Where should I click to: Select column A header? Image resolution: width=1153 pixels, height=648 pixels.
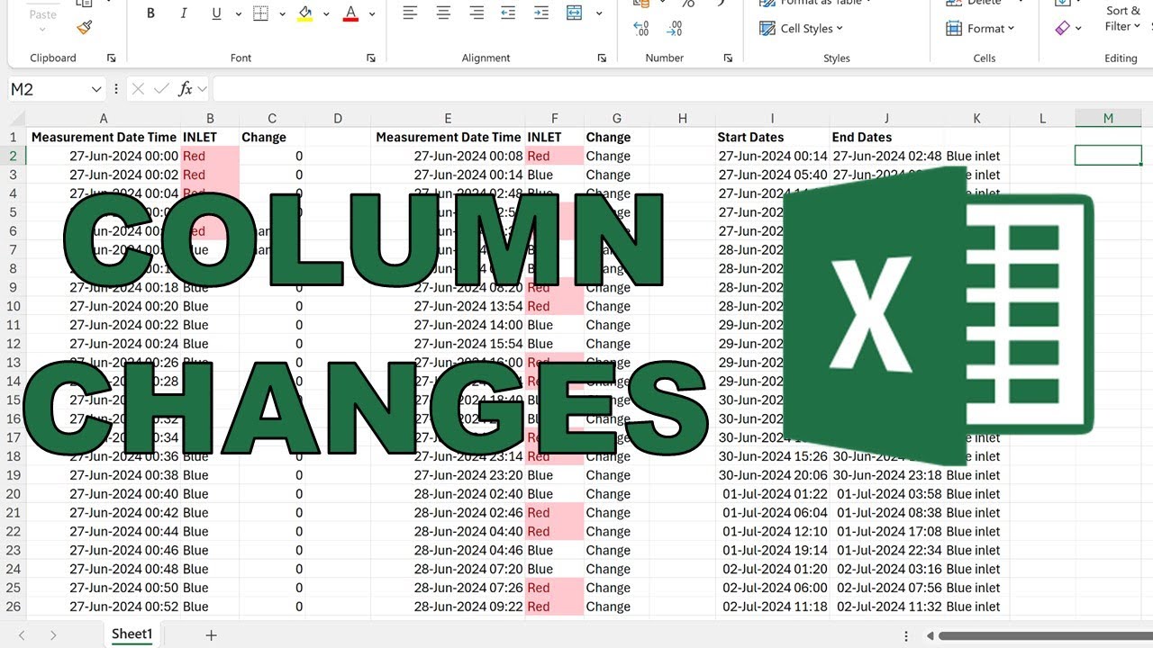click(104, 119)
